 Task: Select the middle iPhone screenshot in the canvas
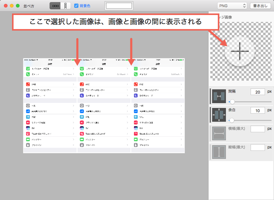pos(104,105)
